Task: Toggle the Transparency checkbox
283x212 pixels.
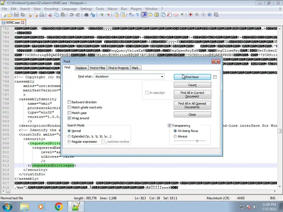Action: [x=169, y=126]
